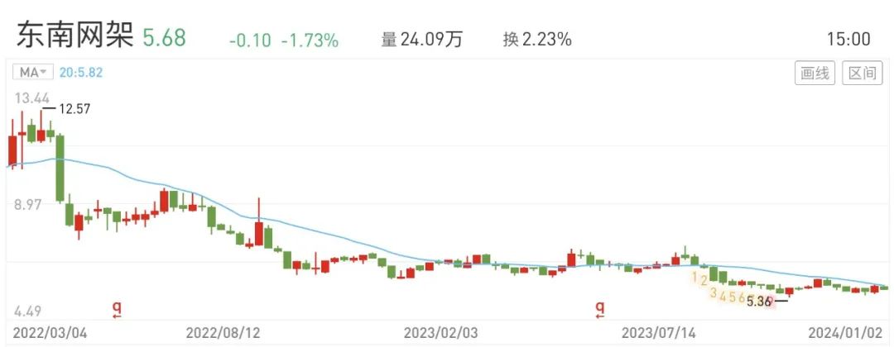This screenshot has width=894, height=347.
Task: Click the turnover 换 2.23% label
Action: 537,40
